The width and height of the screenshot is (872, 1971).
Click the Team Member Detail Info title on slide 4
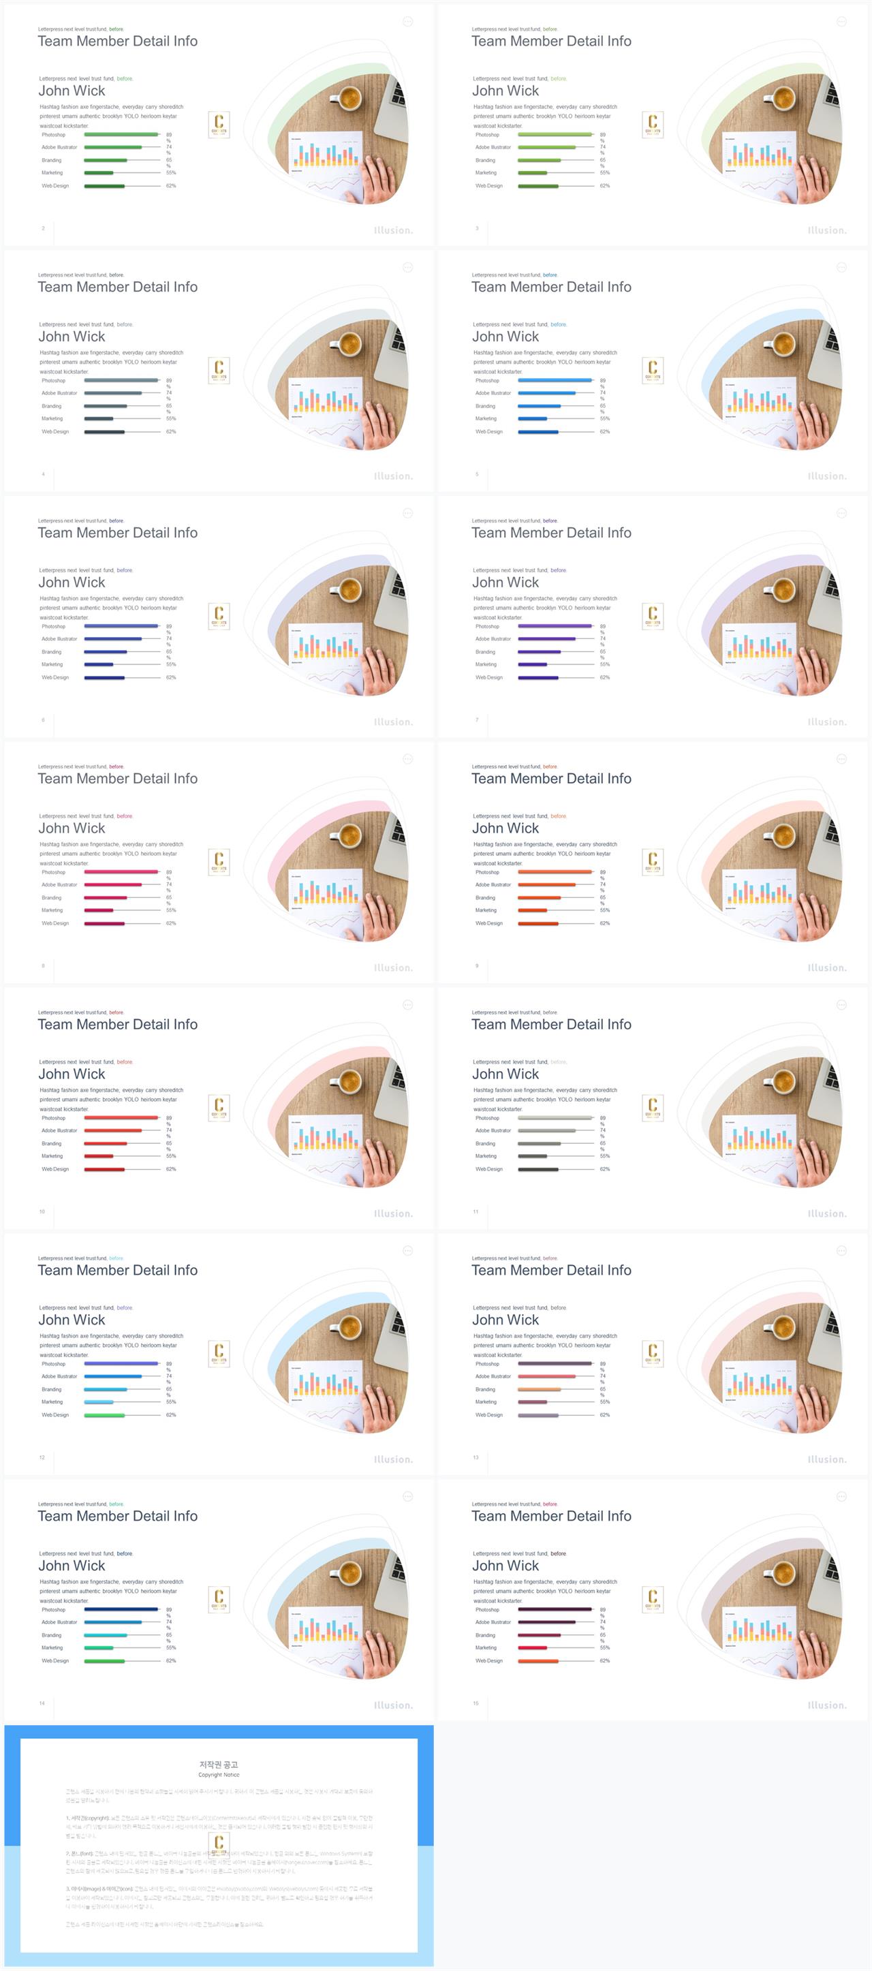118,287
